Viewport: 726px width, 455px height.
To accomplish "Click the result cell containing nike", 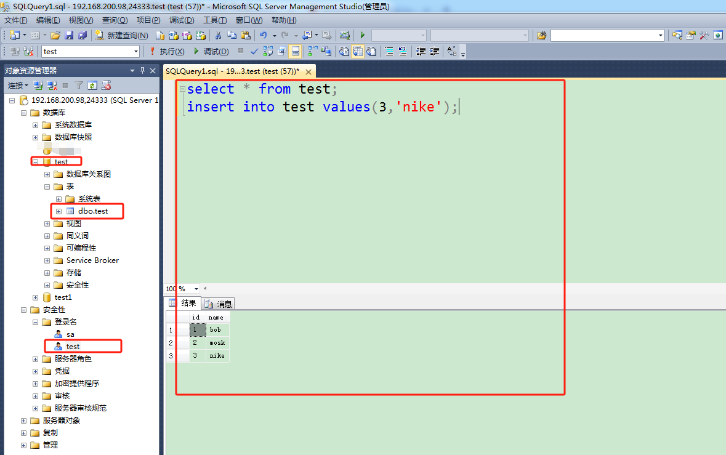I will tap(217, 355).
